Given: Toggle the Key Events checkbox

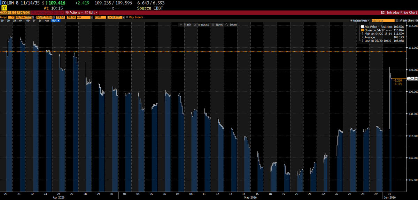Looking at the screenshot, I should click(x=127, y=17).
